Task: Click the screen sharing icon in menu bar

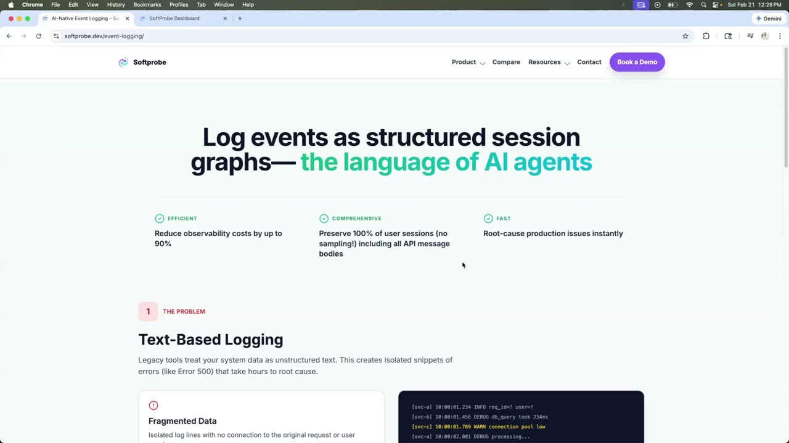Action: 641,5
